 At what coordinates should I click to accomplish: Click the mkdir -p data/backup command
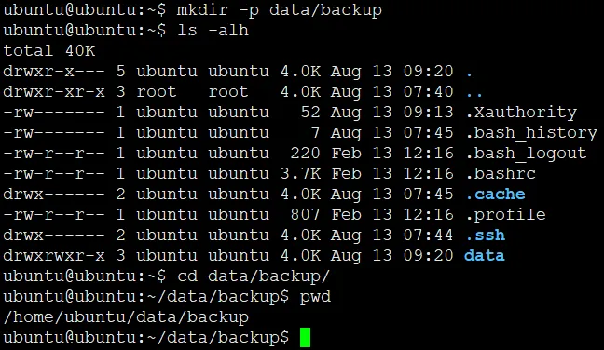(x=280, y=10)
